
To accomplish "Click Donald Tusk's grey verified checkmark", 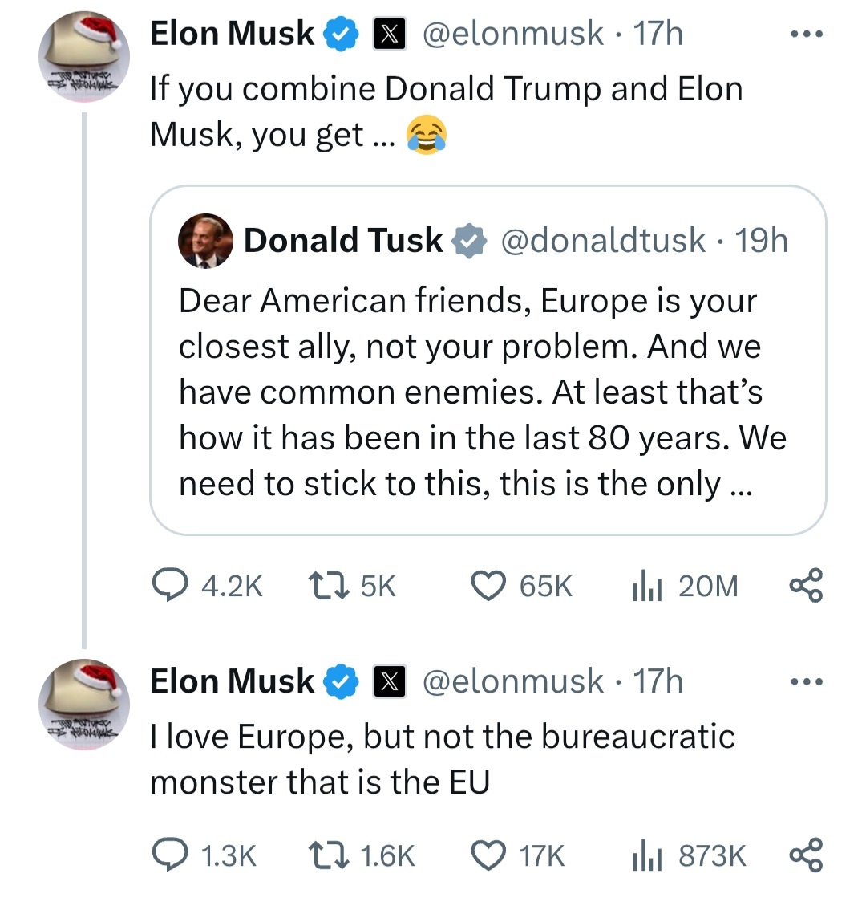I will (x=471, y=240).
